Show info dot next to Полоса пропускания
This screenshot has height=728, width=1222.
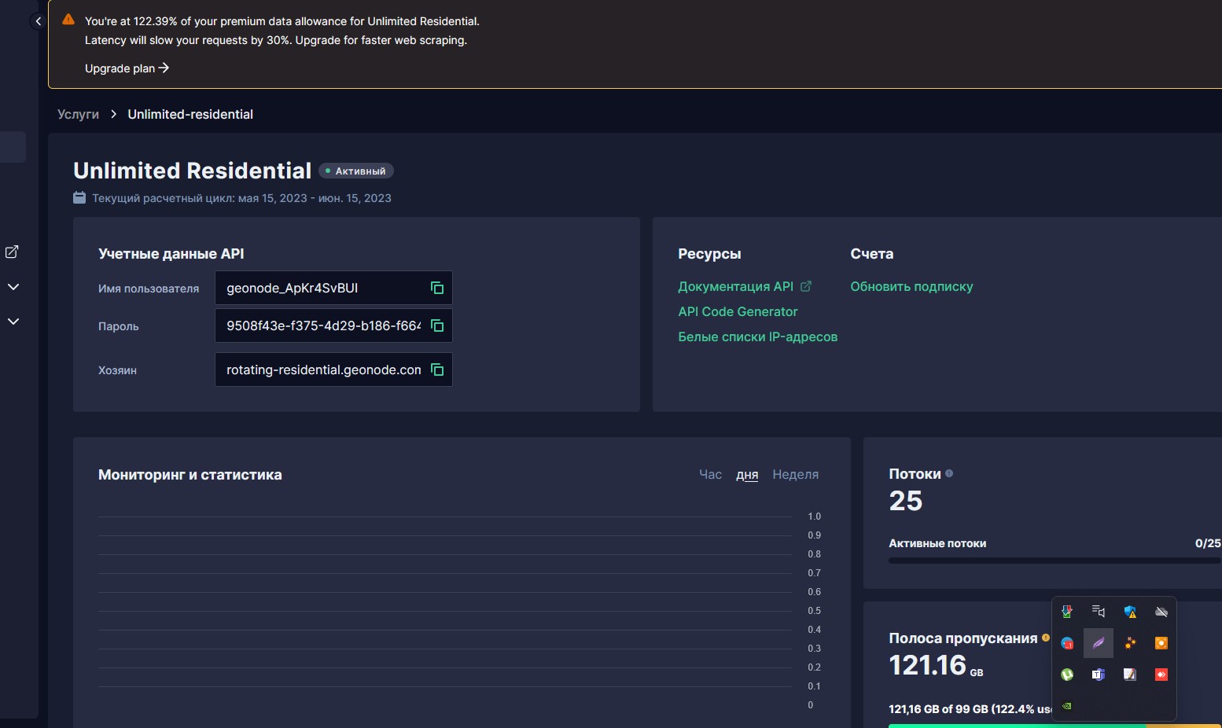tap(1046, 638)
